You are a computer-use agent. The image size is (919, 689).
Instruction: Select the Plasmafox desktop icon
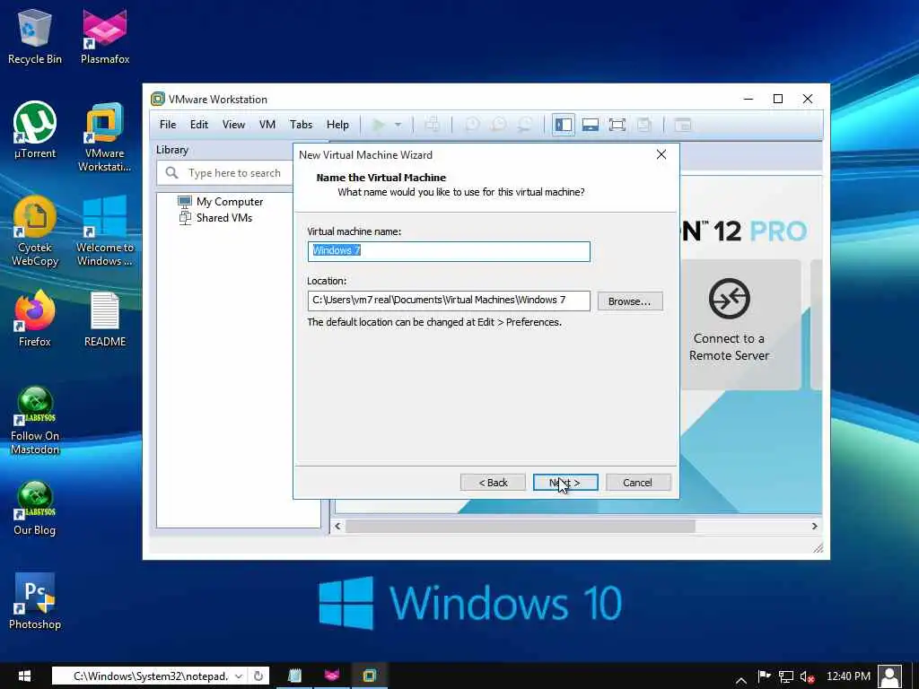105,36
